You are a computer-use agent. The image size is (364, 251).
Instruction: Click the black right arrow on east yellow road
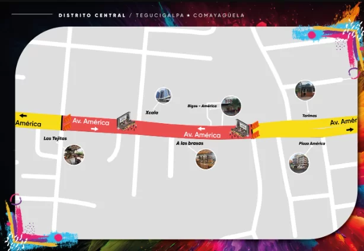point(350,130)
